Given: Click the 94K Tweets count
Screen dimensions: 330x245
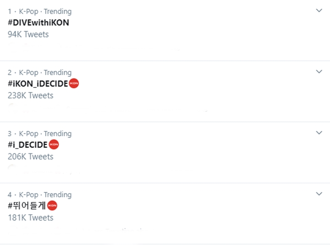Looking at the screenshot, I should [x=28, y=34].
